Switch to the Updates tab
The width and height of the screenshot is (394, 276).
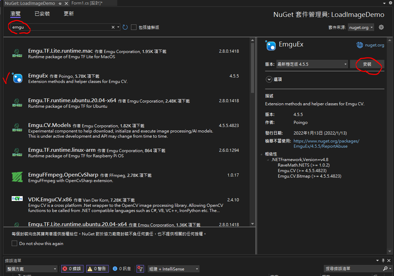(x=69, y=13)
